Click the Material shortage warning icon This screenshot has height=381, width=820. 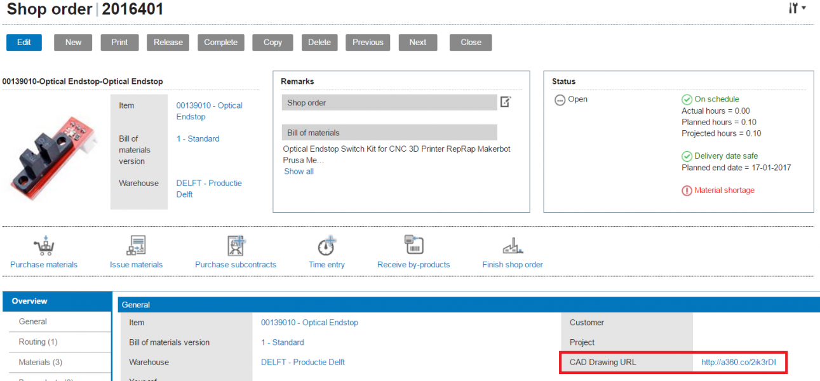click(687, 190)
